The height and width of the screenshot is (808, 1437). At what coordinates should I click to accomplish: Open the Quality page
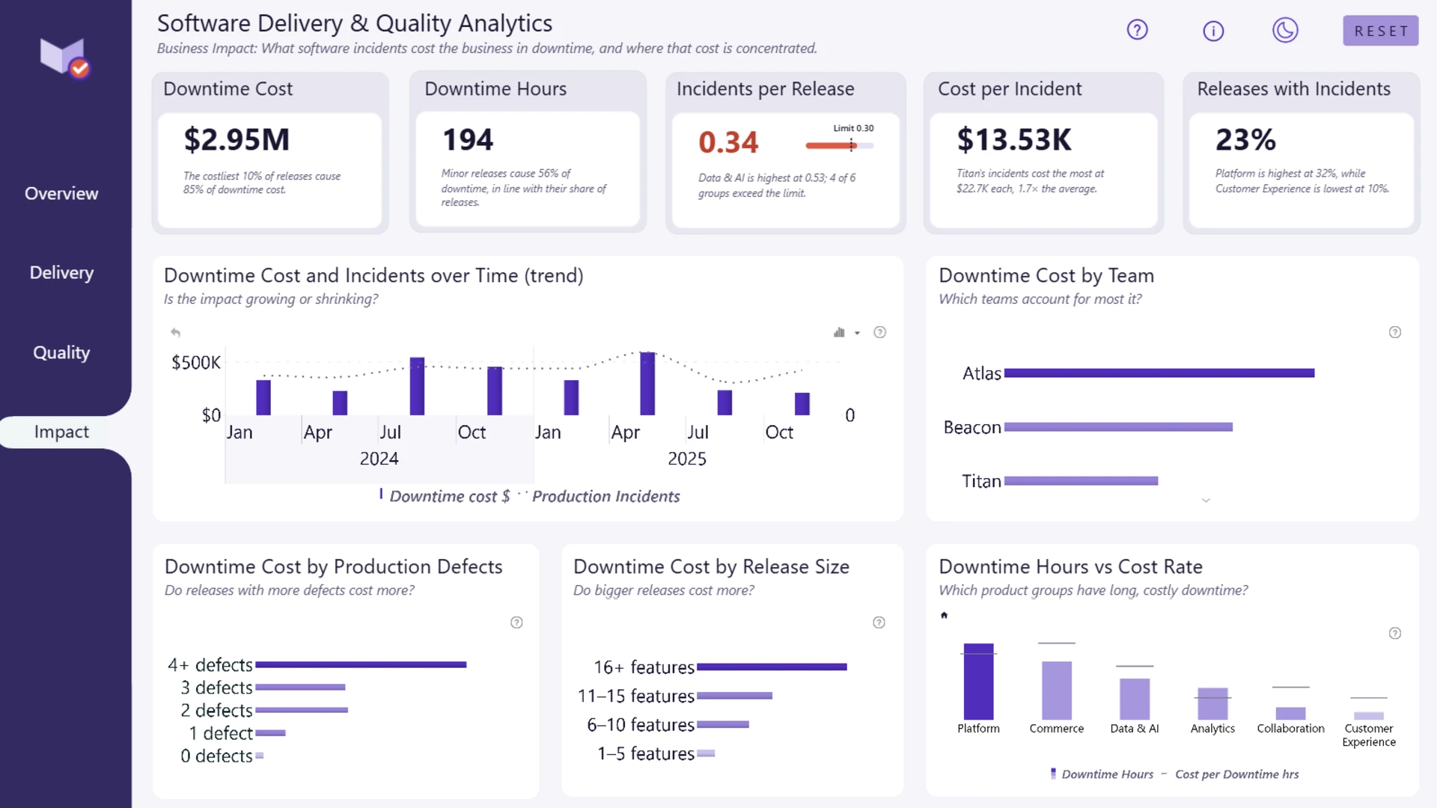click(61, 352)
